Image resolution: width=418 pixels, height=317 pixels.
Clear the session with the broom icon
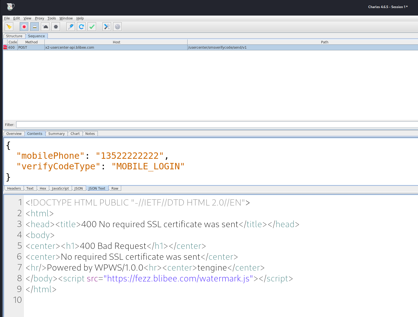[9, 27]
